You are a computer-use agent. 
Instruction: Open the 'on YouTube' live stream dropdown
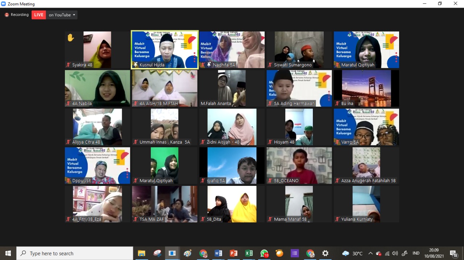(x=62, y=15)
